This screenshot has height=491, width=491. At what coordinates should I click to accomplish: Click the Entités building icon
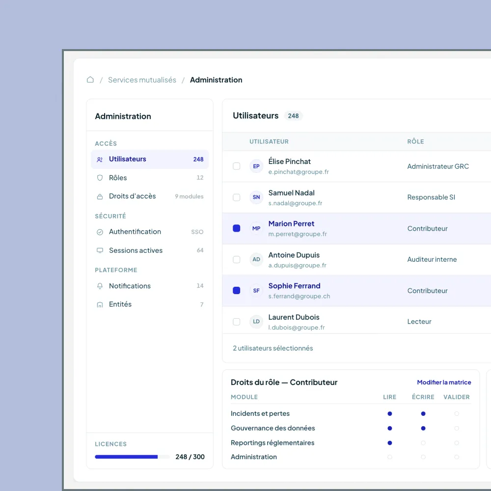click(100, 304)
